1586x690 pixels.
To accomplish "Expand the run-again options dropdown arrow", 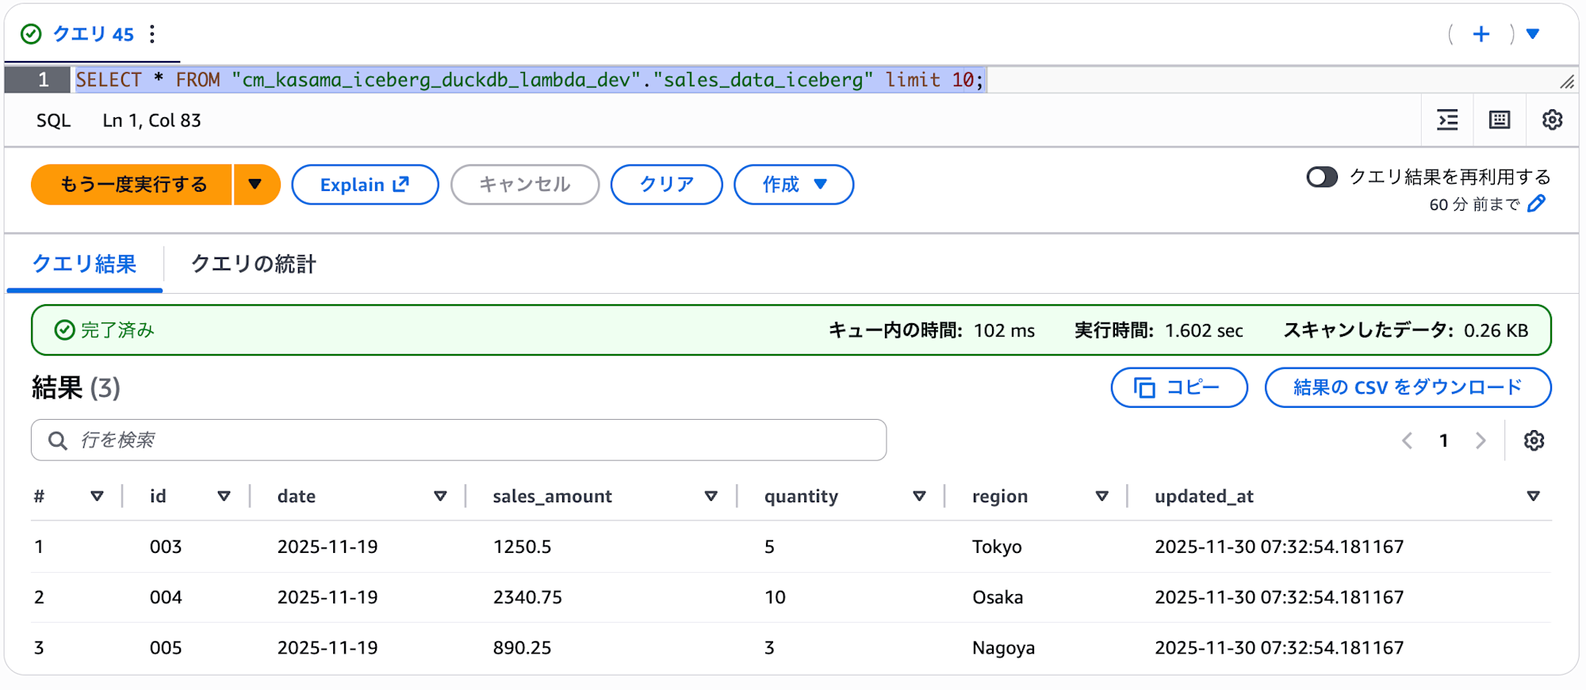I will (x=256, y=185).
